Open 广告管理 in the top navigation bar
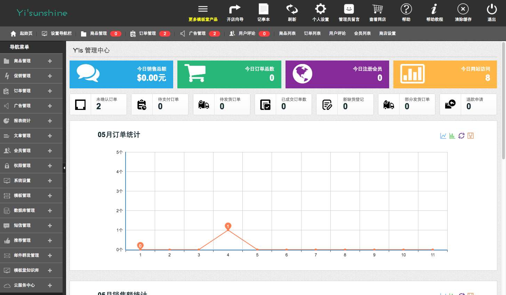This screenshot has width=506, height=295. [x=197, y=33]
